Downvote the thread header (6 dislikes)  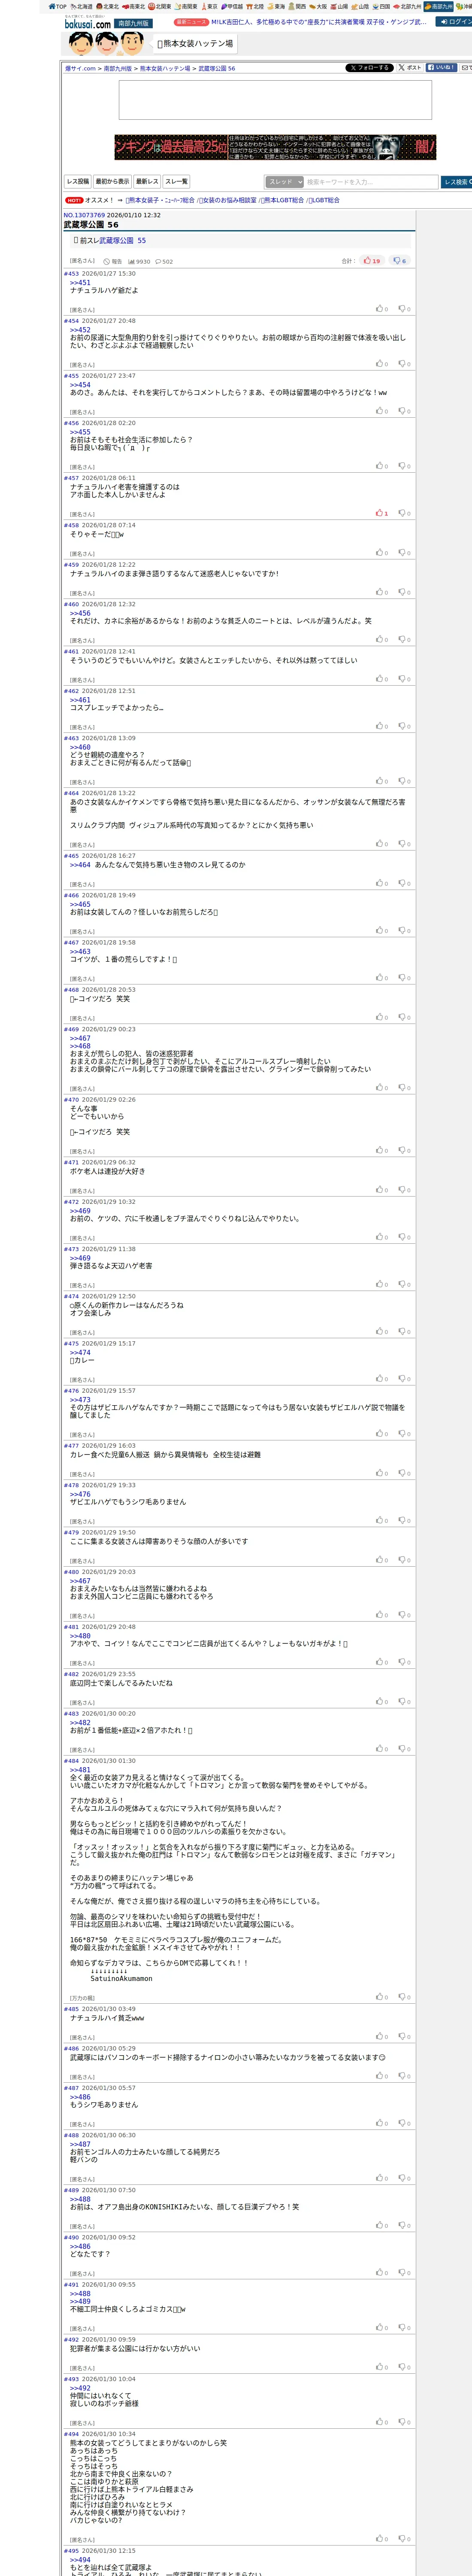(x=400, y=260)
